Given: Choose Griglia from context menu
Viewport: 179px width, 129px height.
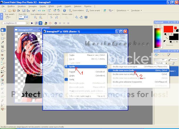Looking at the screenshot, I should point(86,76).
